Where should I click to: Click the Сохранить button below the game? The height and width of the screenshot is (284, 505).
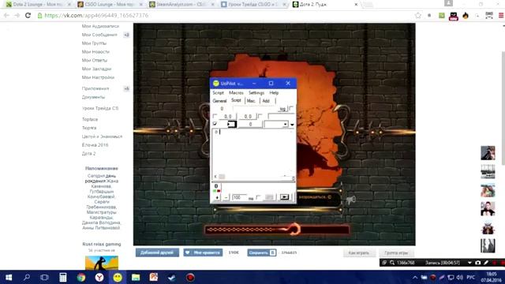pyautogui.click(x=261, y=252)
